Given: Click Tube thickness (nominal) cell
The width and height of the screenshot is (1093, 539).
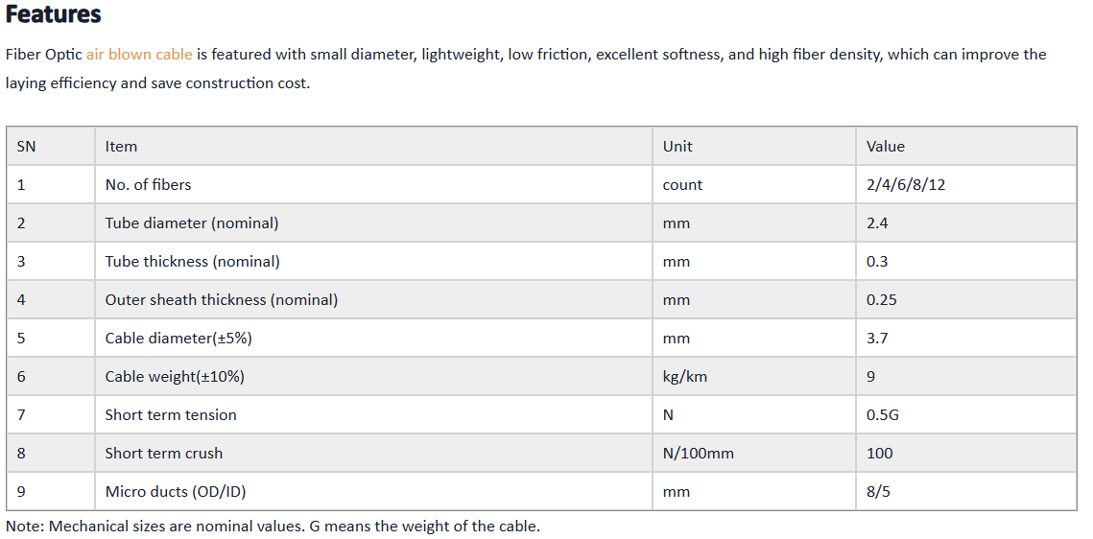Looking at the screenshot, I should [x=373, y=261].
